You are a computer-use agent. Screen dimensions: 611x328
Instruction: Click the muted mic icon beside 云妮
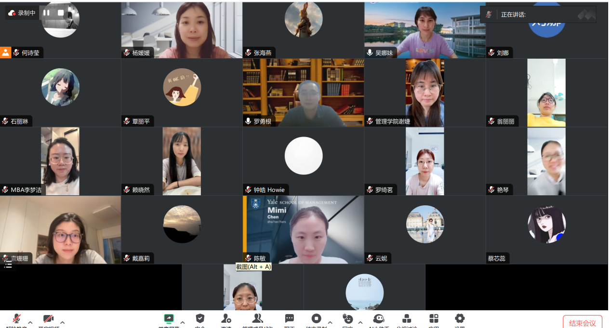click(x=370, y=258)
